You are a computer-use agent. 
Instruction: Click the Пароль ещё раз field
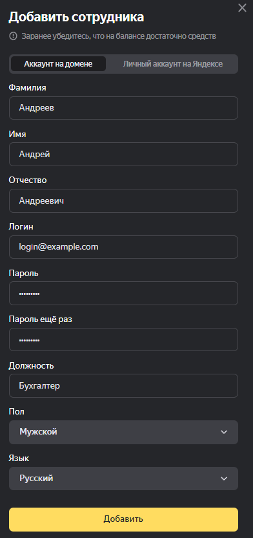tap(123, 339)
